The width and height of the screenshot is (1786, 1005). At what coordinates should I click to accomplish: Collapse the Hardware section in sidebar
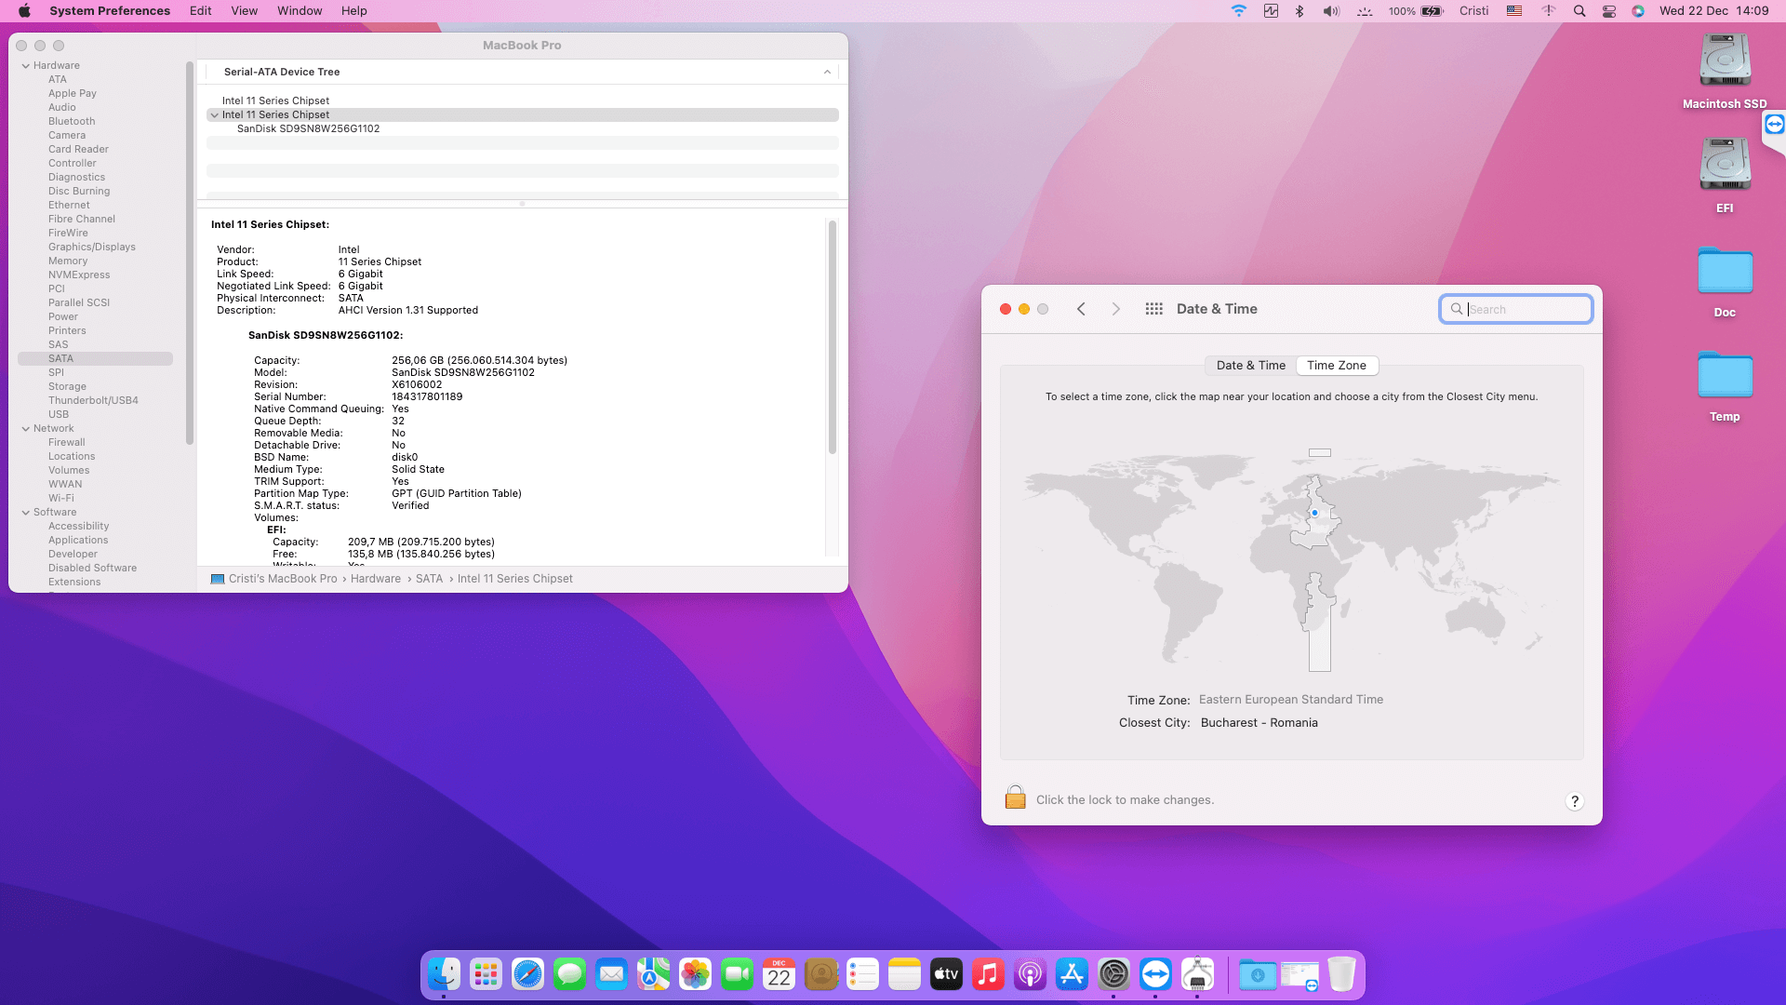point(25,66)
